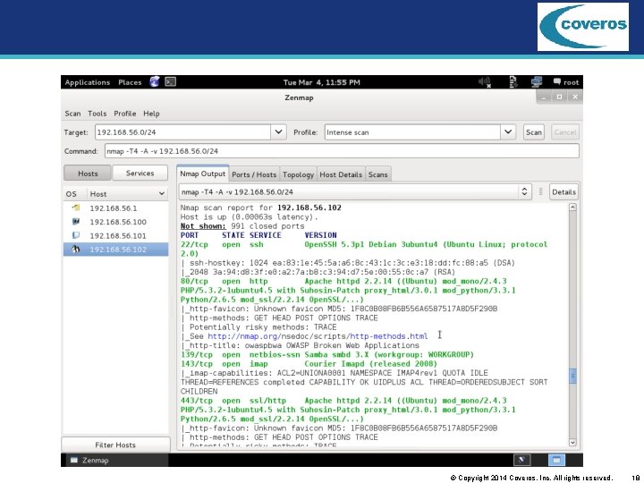Switch to the Host Details tab
Viewport: 644px width, 483px height.
pos(341,174)
